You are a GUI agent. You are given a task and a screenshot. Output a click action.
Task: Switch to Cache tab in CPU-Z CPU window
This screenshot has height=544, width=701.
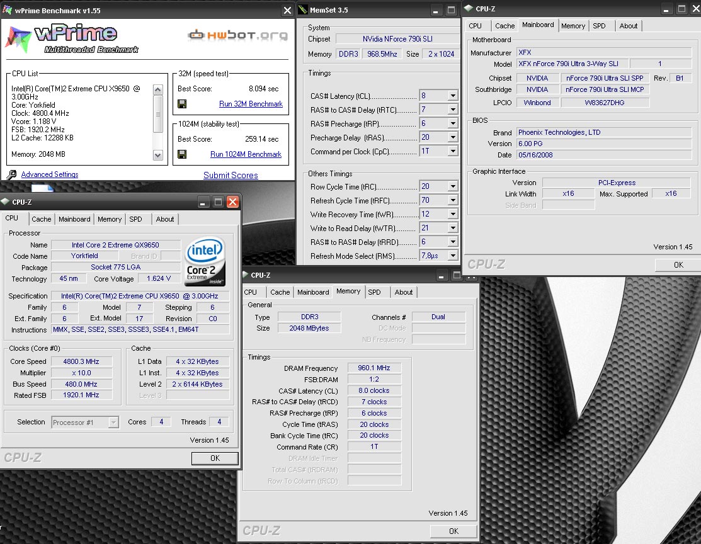click(x=41, y=219)
